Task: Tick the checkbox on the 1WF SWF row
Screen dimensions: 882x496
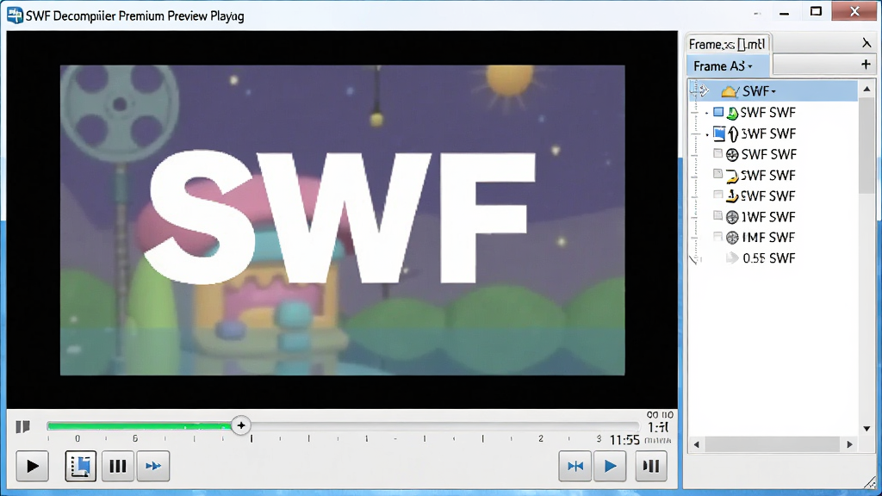Action: (x=717, y=215)
